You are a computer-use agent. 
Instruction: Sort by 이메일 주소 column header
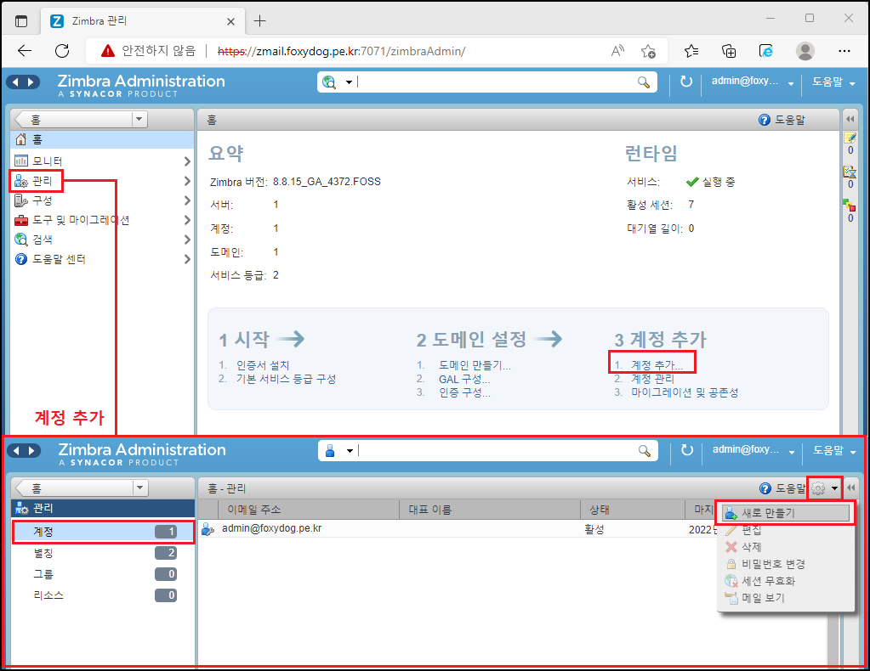coord(307,510)
